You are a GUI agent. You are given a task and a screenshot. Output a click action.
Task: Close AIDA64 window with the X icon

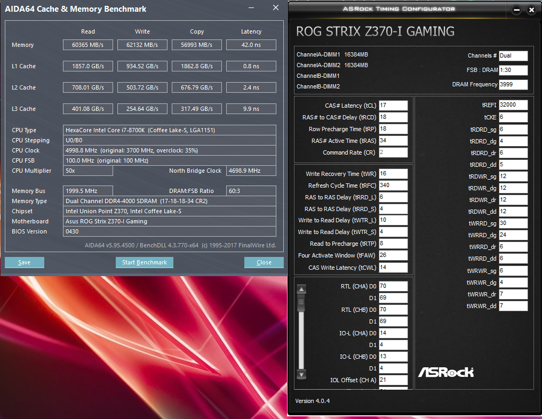coord(275,7)
